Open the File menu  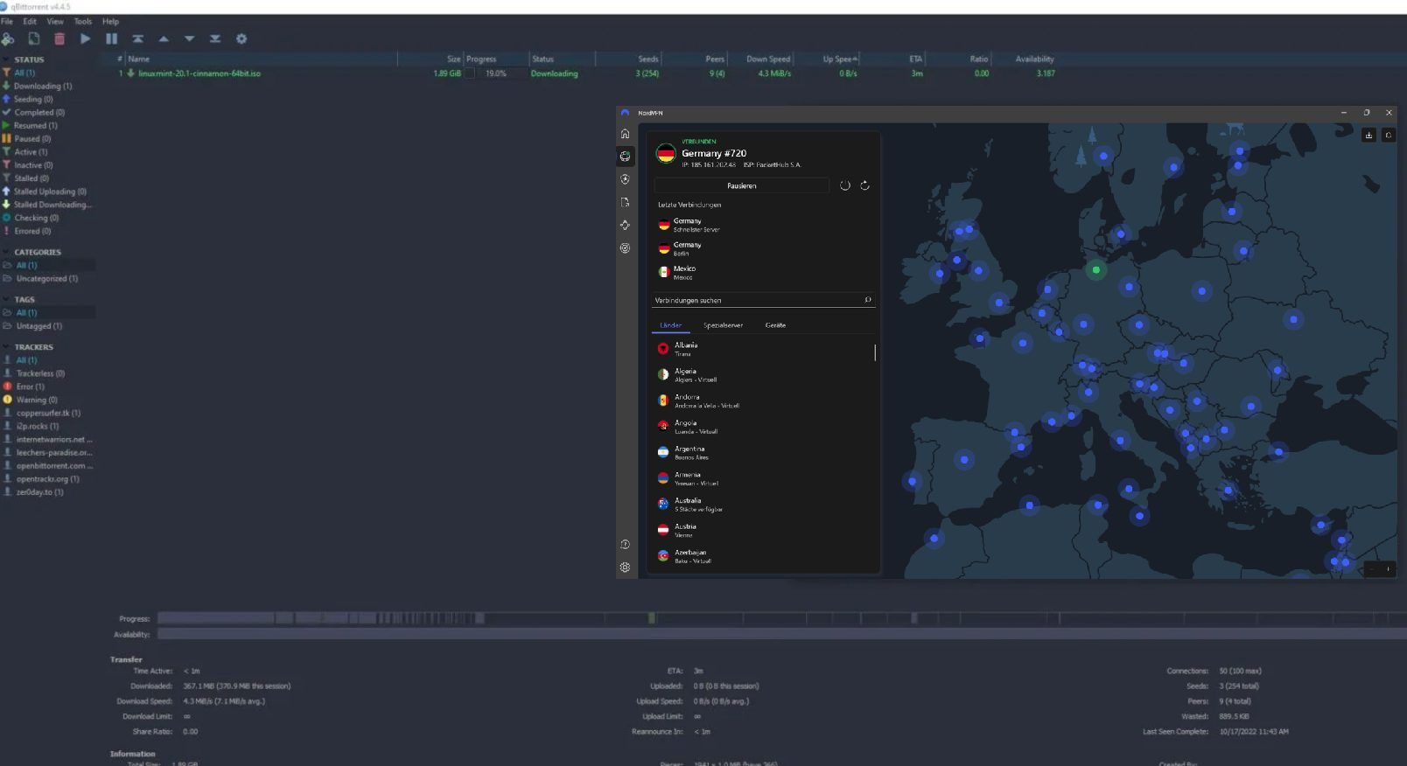pyautogui.click(x=7, y=21)
